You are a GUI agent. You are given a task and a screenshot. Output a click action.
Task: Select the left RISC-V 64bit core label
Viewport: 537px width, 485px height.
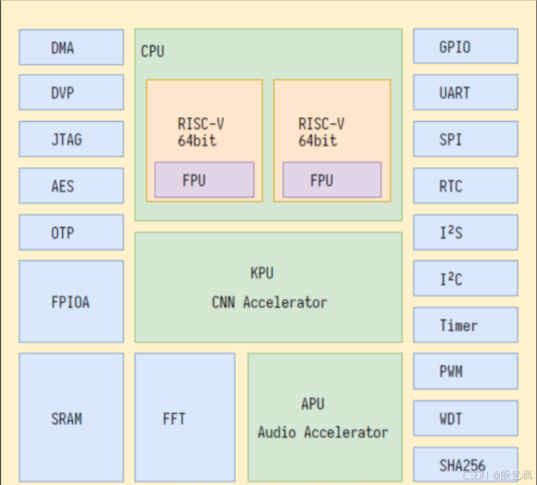coord(201,132)
